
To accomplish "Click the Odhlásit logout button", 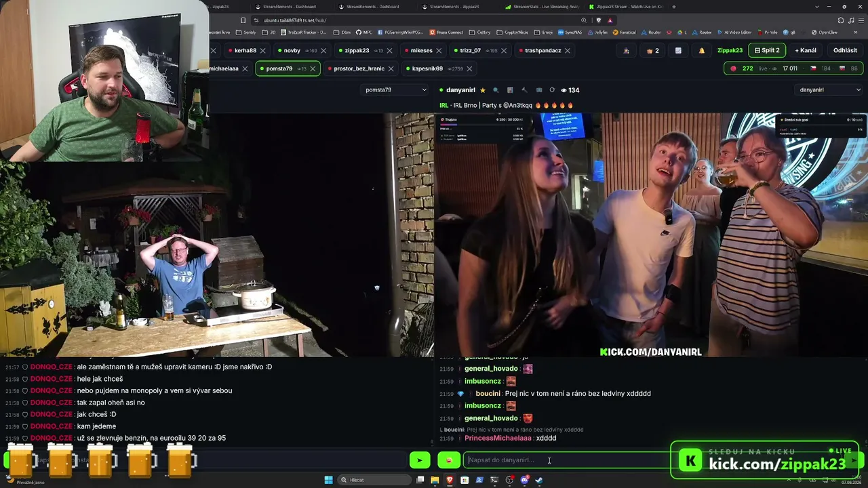I will (845, 50).
